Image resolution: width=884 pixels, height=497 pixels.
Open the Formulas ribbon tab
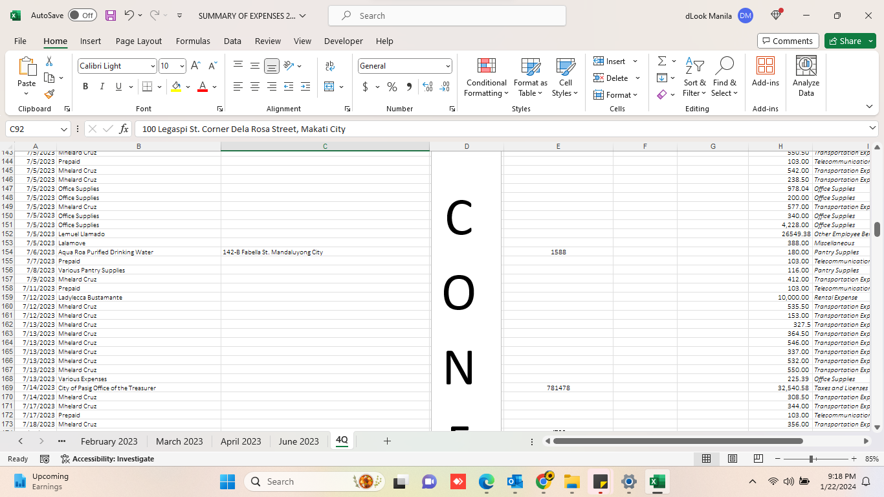tap(193, 41)
